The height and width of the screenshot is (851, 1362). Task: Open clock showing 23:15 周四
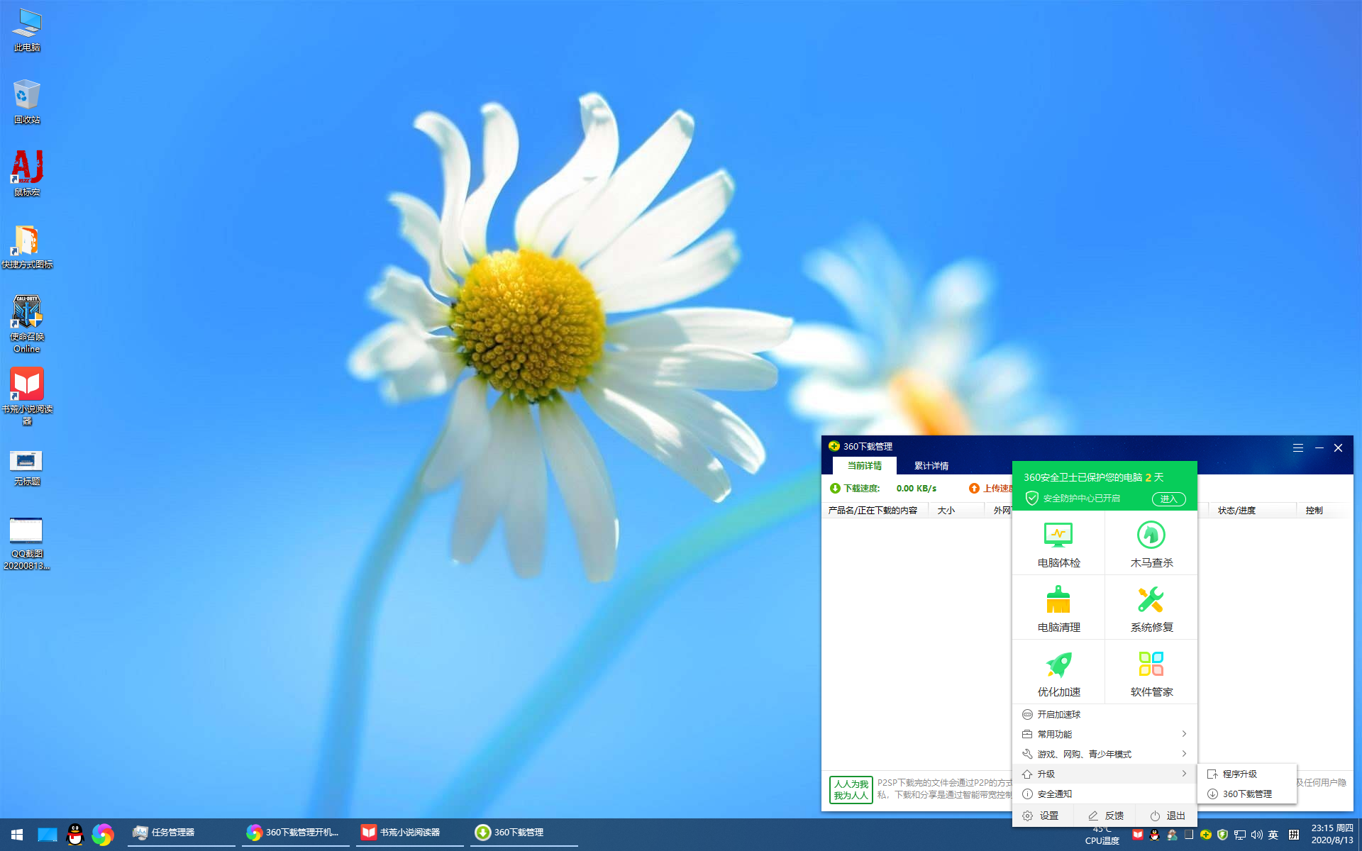1332,834
